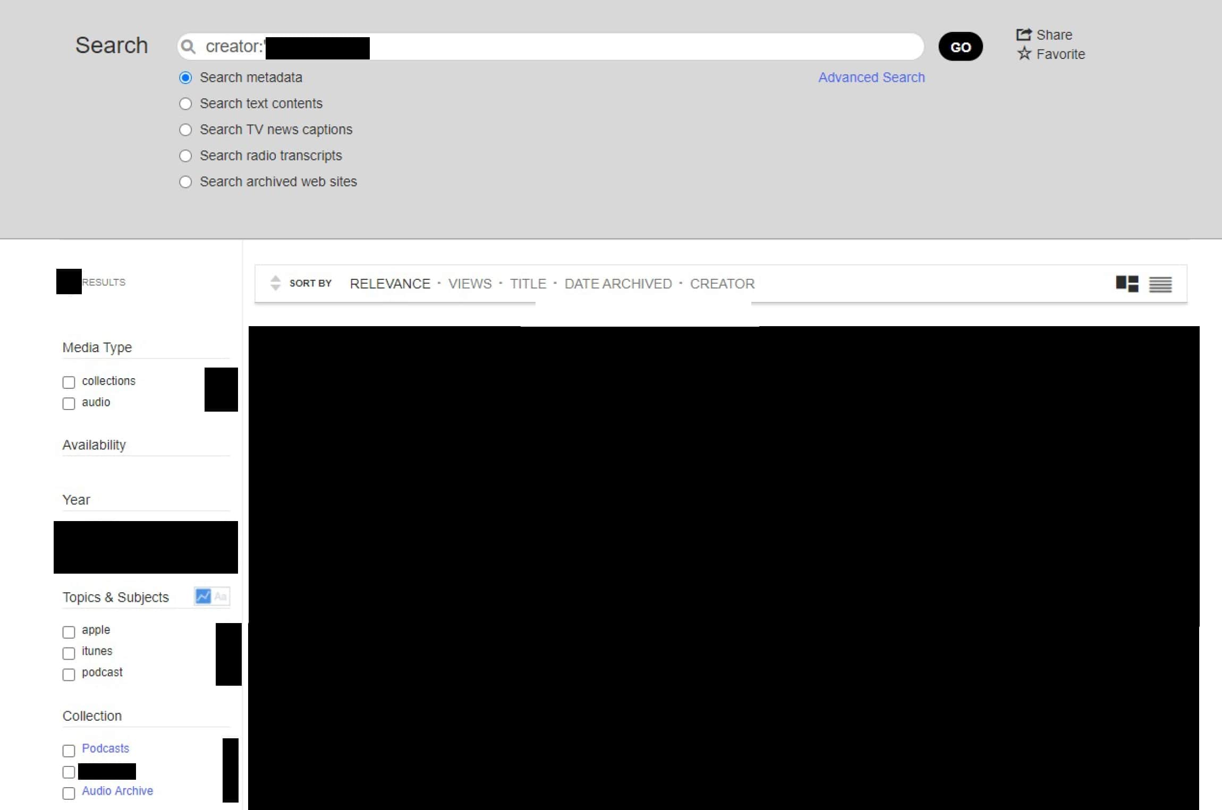This screenshot has height=810, width=1222.
Task: Sort results by Date Archived
Action: [617, 284]
